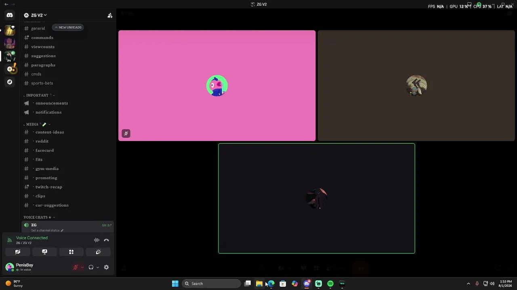
Task: Share your screen in voice
Action: point(44,252)
